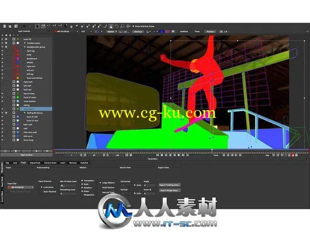The width and height of the screenshot is (310, 232).
Task: Go to the first frame
Action: point(157,155)
